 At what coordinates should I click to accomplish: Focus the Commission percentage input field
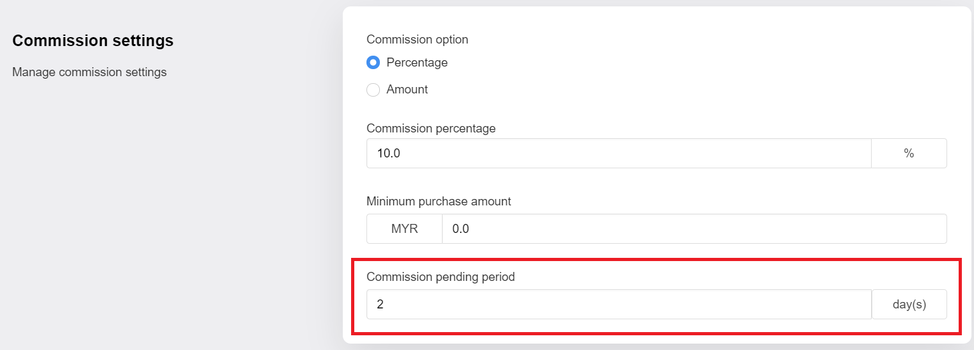click(x=619, y=154)
